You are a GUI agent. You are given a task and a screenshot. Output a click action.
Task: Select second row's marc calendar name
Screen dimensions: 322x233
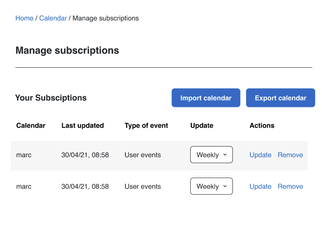24,187
